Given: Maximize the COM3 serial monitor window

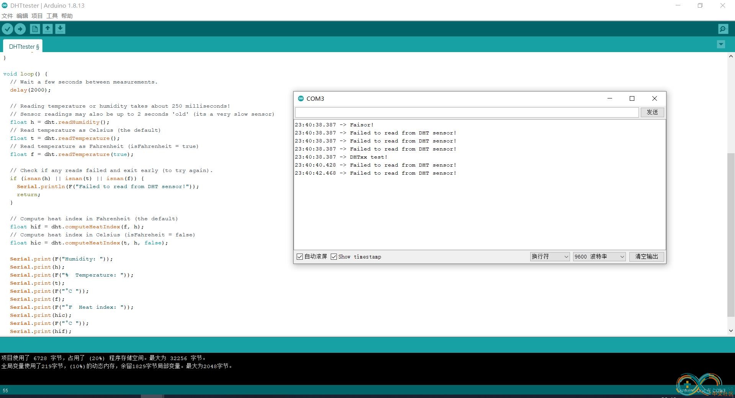Looking at the screenshot, I should tap(632, 98).
